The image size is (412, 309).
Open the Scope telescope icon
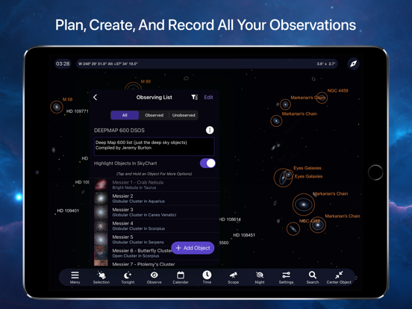(234, 278)
